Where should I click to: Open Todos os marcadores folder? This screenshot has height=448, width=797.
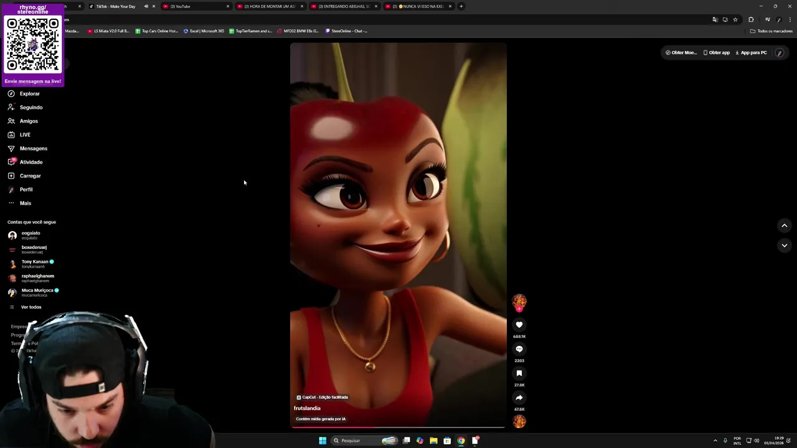pos(771,30)
